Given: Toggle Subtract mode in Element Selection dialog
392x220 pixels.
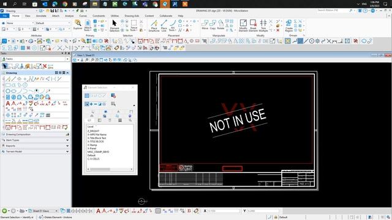Looking at the screenshot, I should coord(96,104).
